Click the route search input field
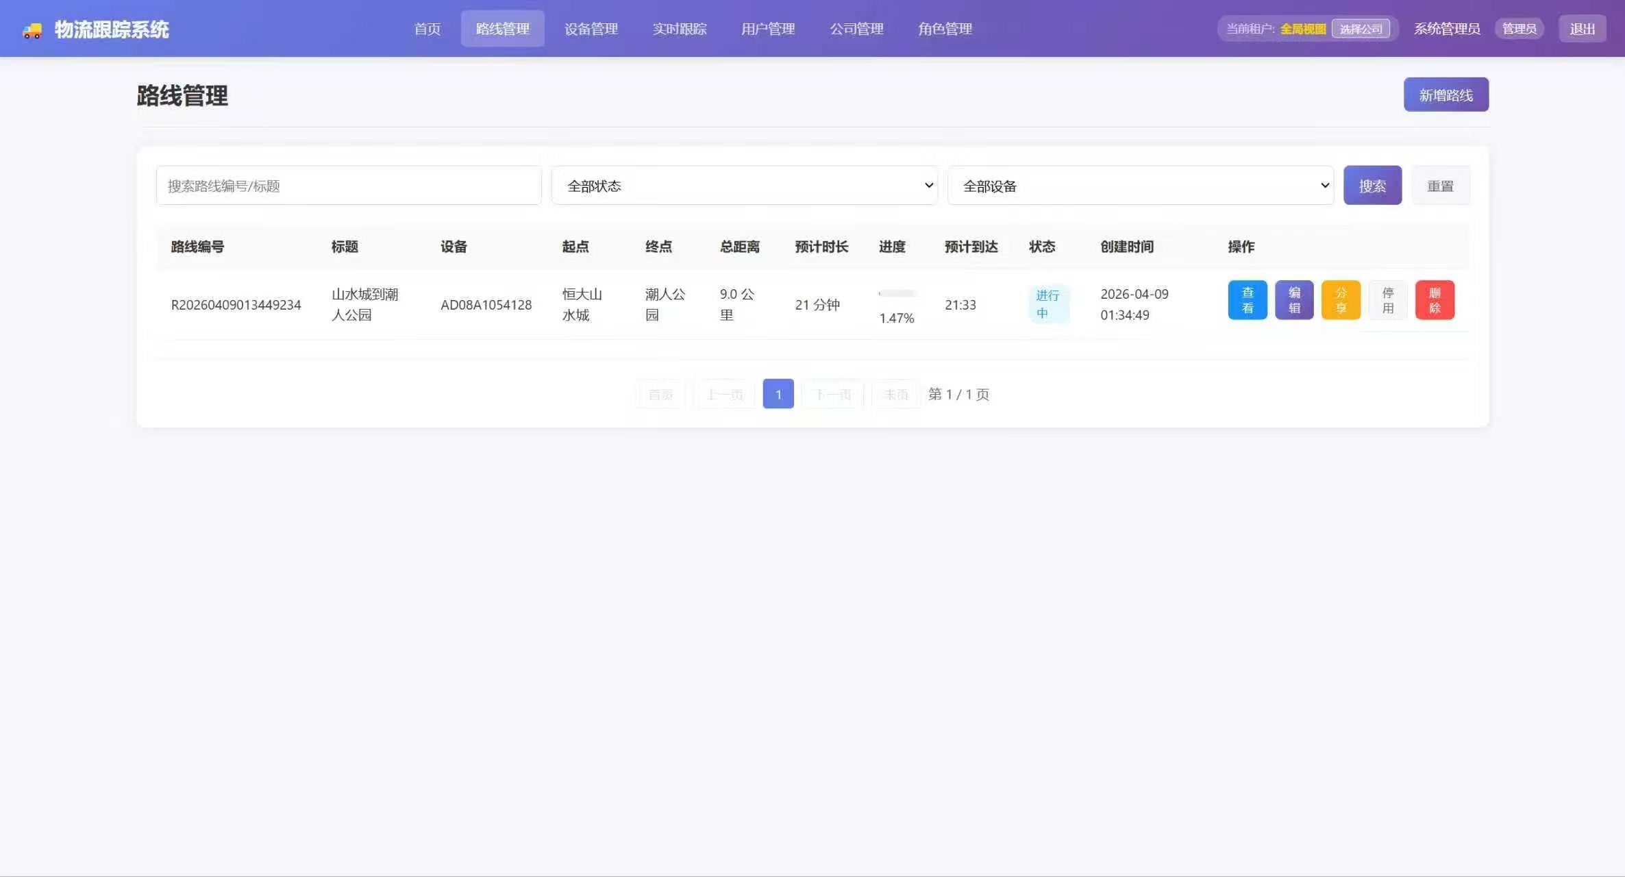1625x877 pixels. [x=349, y=185]
